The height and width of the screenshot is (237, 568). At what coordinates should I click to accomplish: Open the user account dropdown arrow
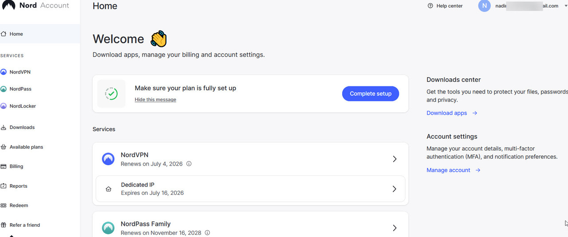point(565,6)
